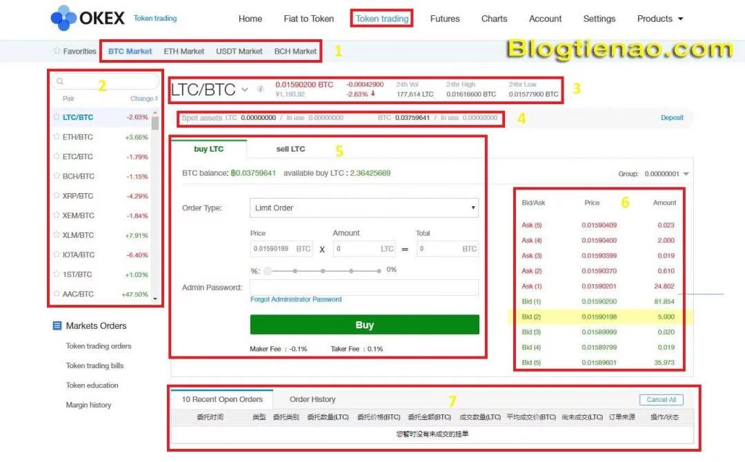Image resolution: width=745 pixels, height=462 pixels.
Task: Click the Ask (5) price 0.01590409
Action: coord(599,225)
